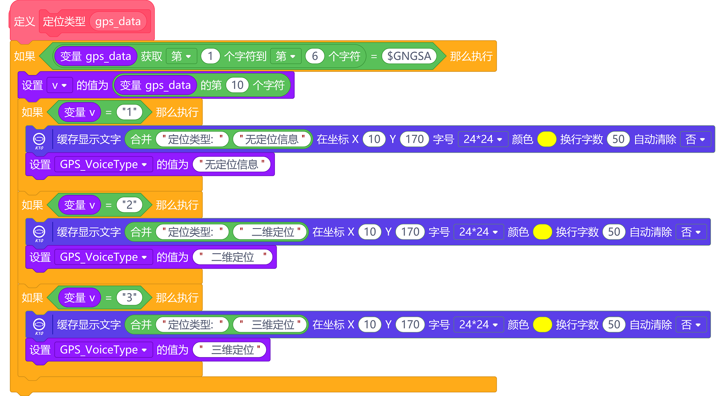This screenshot has width=724, height=396.
Task: Click Y coordinate 170 in 三维定位 row
Action: (x=410, y=325)
